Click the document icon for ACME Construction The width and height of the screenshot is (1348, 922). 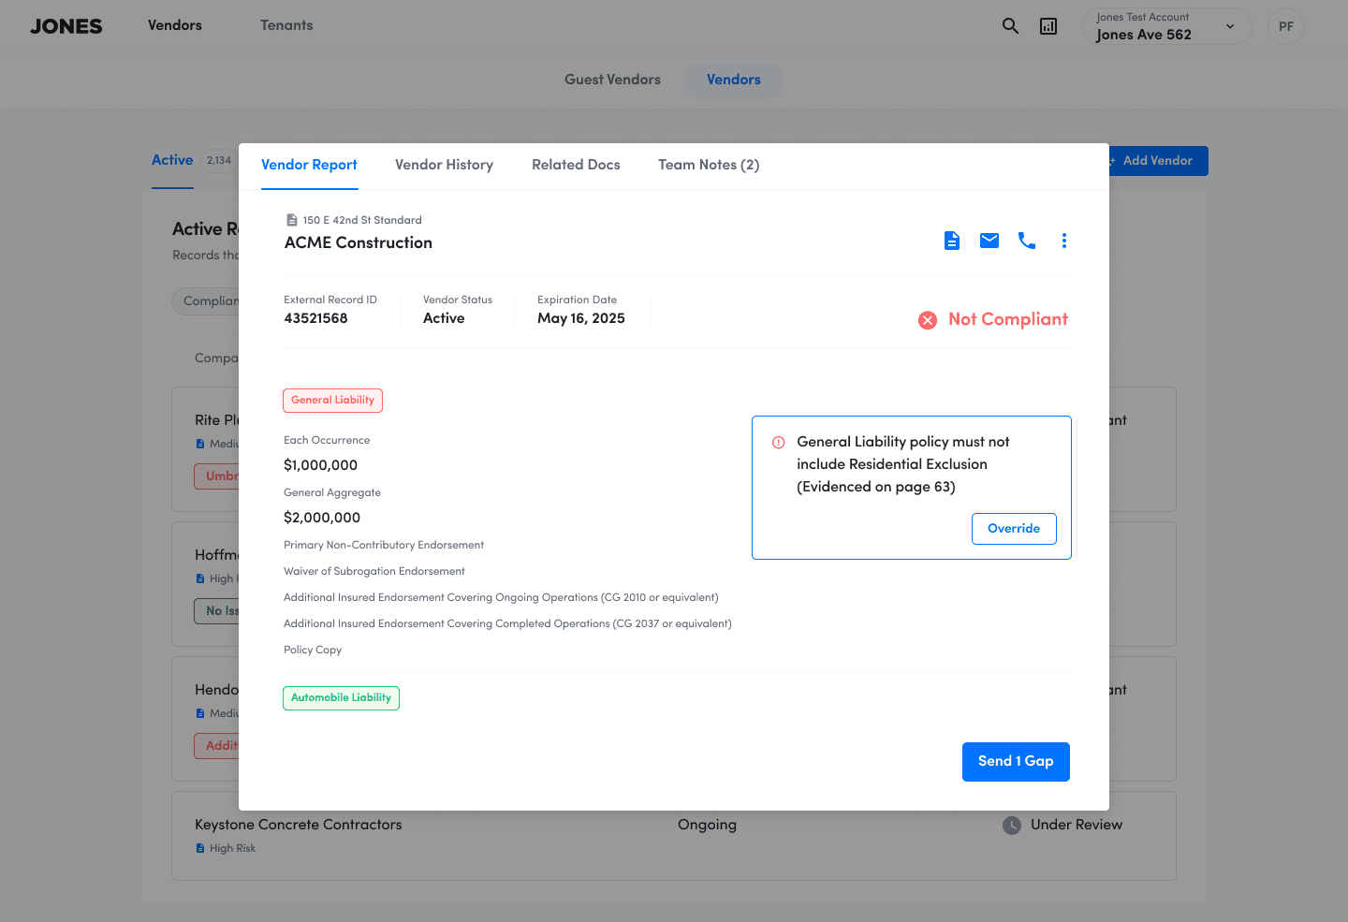tap(951, 241)
